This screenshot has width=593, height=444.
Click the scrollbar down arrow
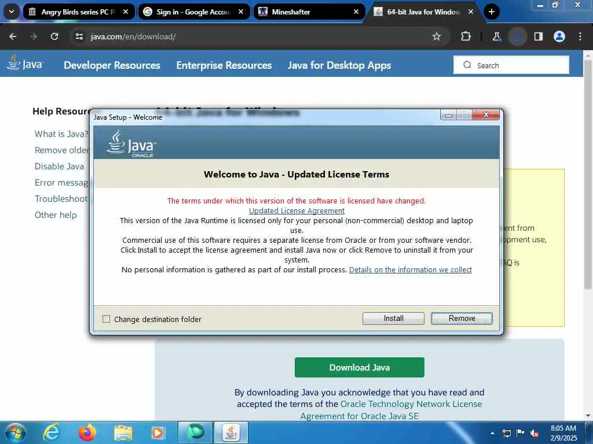[x=588, y=416]
